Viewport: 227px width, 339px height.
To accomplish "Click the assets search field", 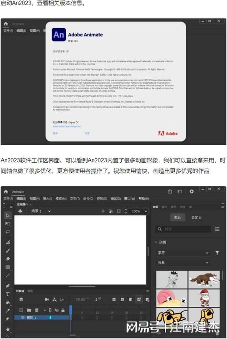I will pyautogui.click(x=183, y=229).
